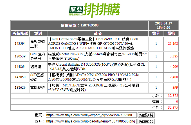Image resolution: width=191 pixels, height=125 pixels.
Task: Click product code 144864
Action: pos(20,67)
